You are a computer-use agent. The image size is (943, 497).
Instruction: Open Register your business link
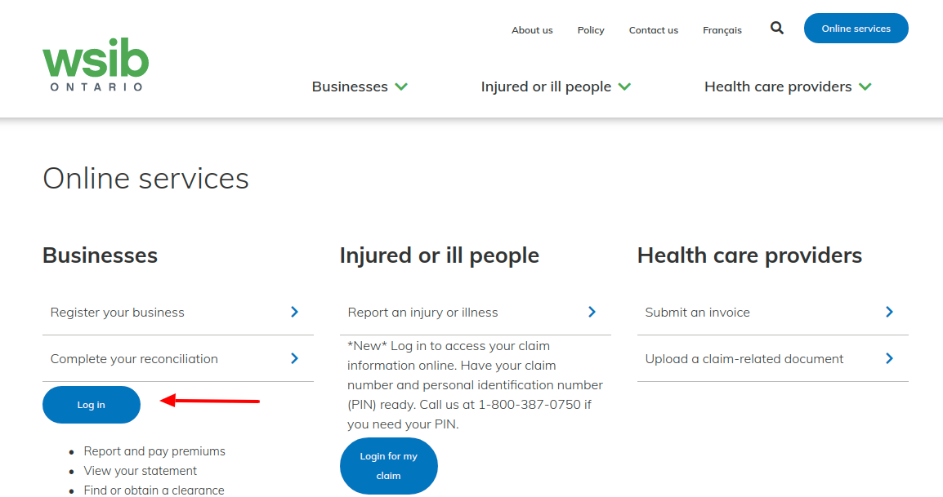178,313
